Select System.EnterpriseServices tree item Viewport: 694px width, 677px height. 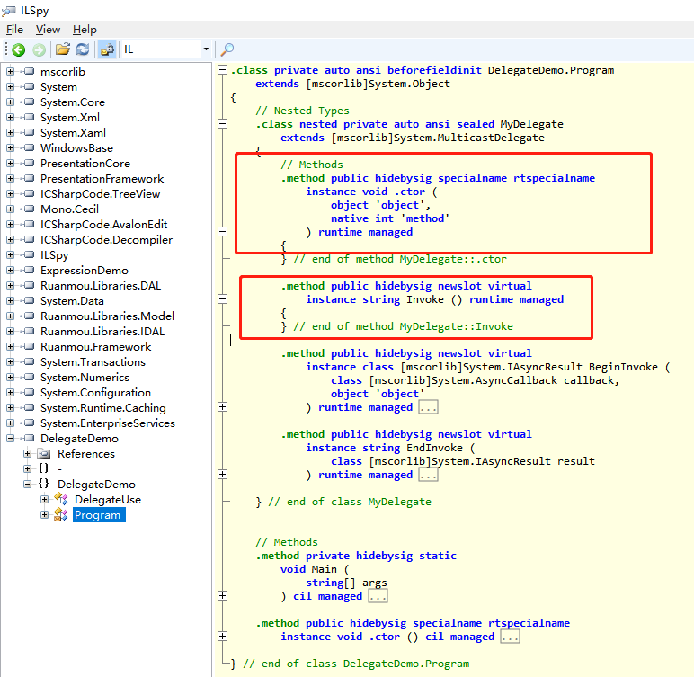pyautogui.click(x=108, y=423)
